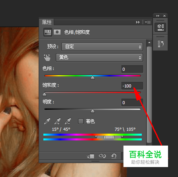178x177 pixels.
Task: Select the add-to-sample eyedropper
Action: tap(57, 121)
